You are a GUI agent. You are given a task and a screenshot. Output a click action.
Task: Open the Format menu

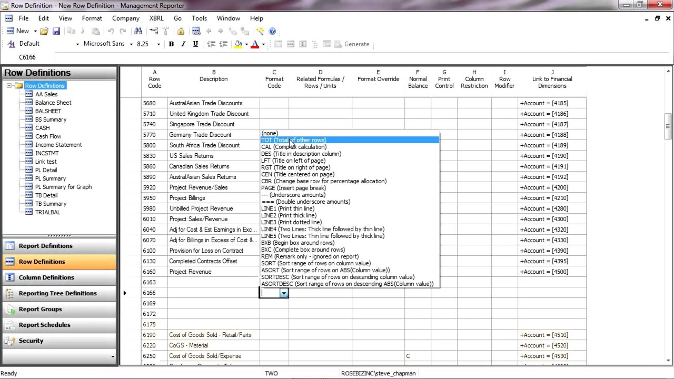tap(92, 18)
